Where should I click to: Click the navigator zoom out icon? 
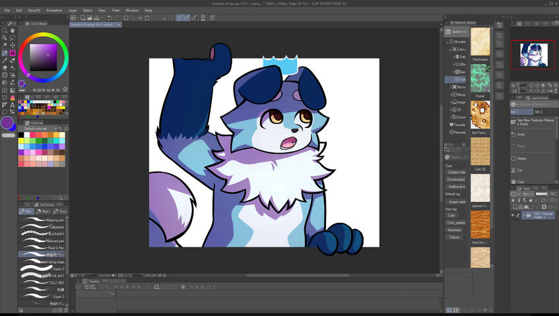tap(531, 85)
